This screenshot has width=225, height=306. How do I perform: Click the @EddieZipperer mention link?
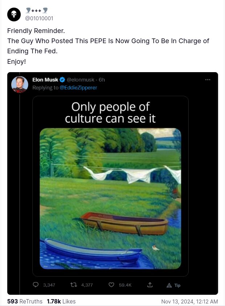[78, 87]
